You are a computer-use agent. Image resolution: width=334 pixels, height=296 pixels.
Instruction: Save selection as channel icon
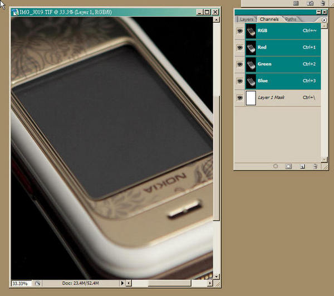point(288,166)
